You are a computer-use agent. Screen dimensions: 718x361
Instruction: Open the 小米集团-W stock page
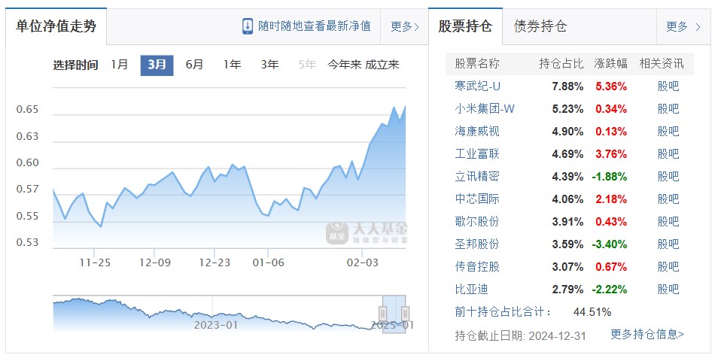[x=485, y=108]
